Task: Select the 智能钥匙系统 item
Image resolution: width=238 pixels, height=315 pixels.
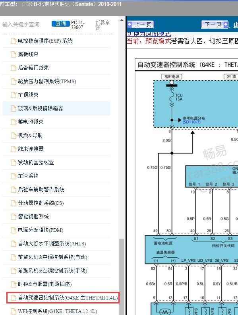Action: [33, 216]
